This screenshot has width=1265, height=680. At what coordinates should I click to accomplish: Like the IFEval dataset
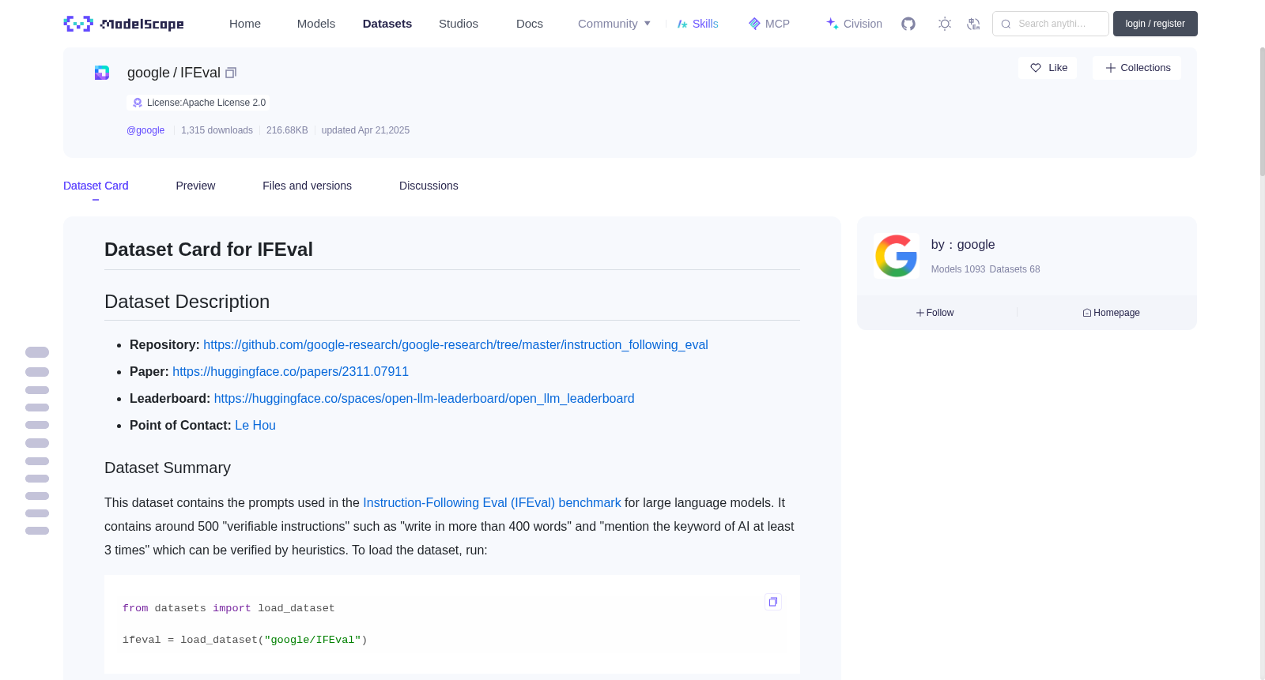1048,68
